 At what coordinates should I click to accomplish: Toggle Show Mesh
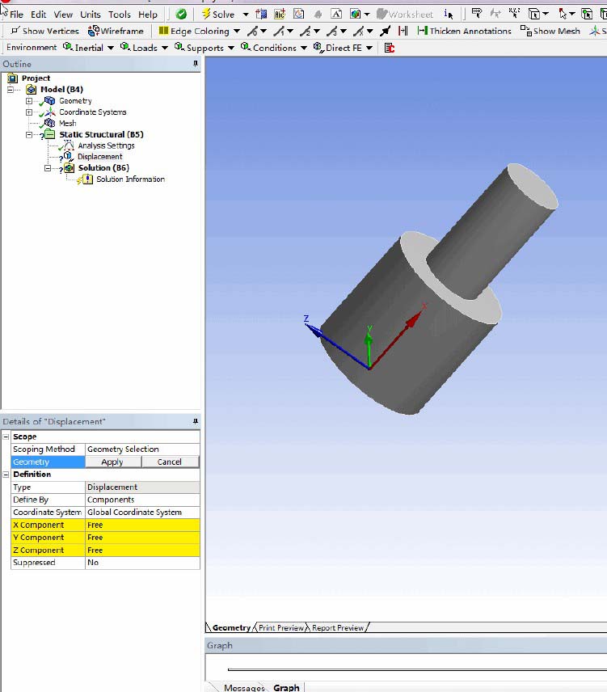tap(550, 31)
